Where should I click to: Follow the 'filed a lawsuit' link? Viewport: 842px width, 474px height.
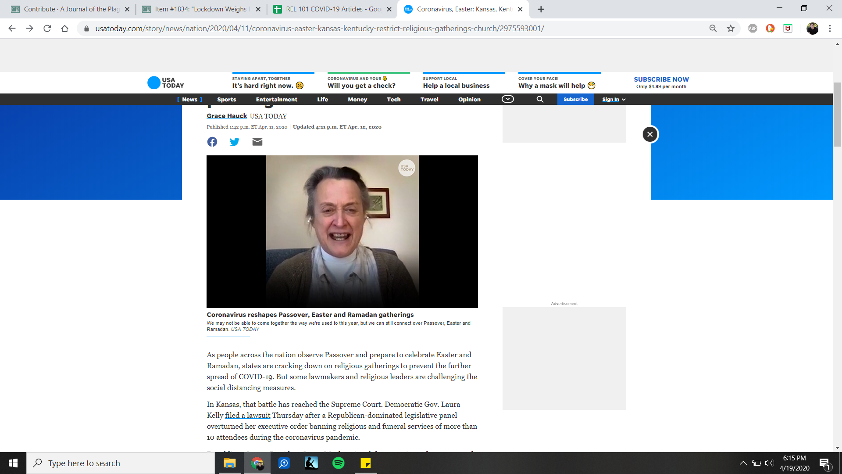pyautogui.click(x=247, y=415)
